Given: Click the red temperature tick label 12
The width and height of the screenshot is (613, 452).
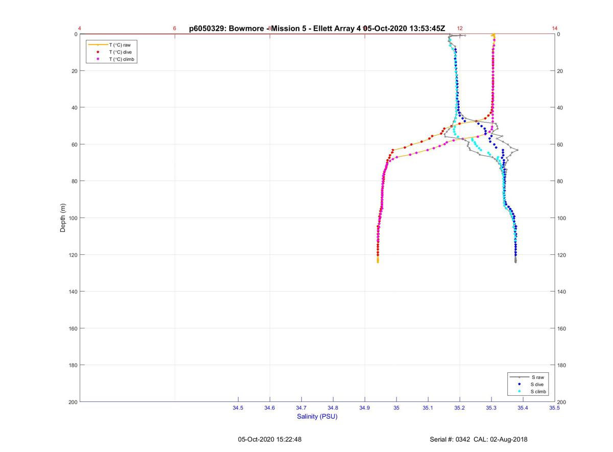Looking at the screenshot, I should pyautogui.click(x=460, y=29).
